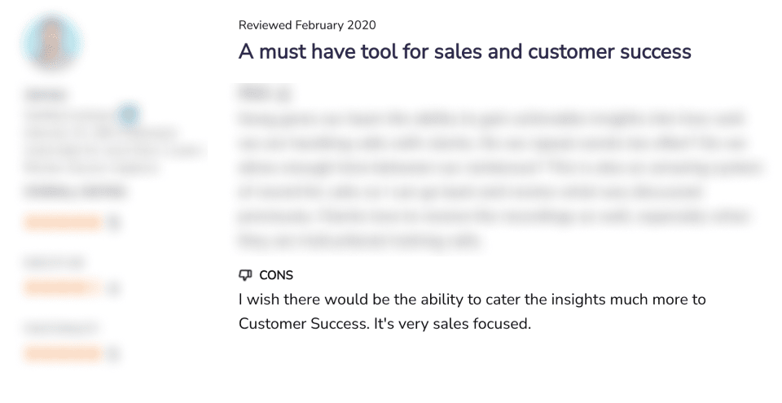Select the CONS section label
Viewport: 782px width, 403px height.
pyautogui.click(x=276, y=275)
